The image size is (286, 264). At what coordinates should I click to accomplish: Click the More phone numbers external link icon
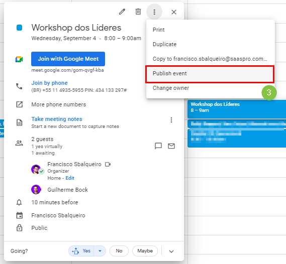(x=19, y=104)
